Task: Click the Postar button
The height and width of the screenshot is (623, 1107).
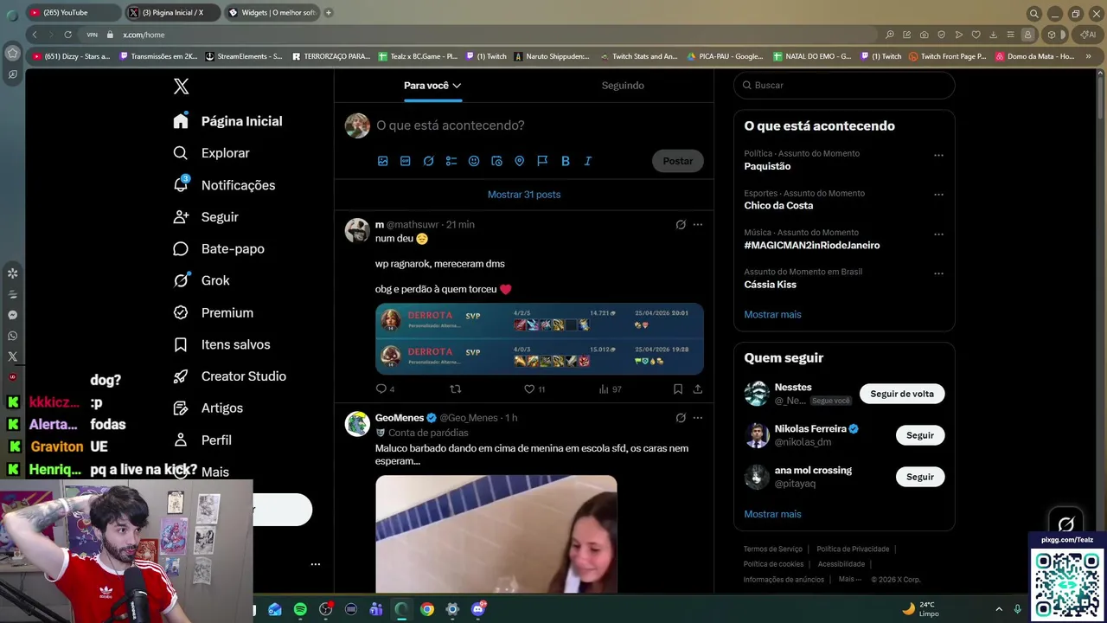Action: pos(678,161)
